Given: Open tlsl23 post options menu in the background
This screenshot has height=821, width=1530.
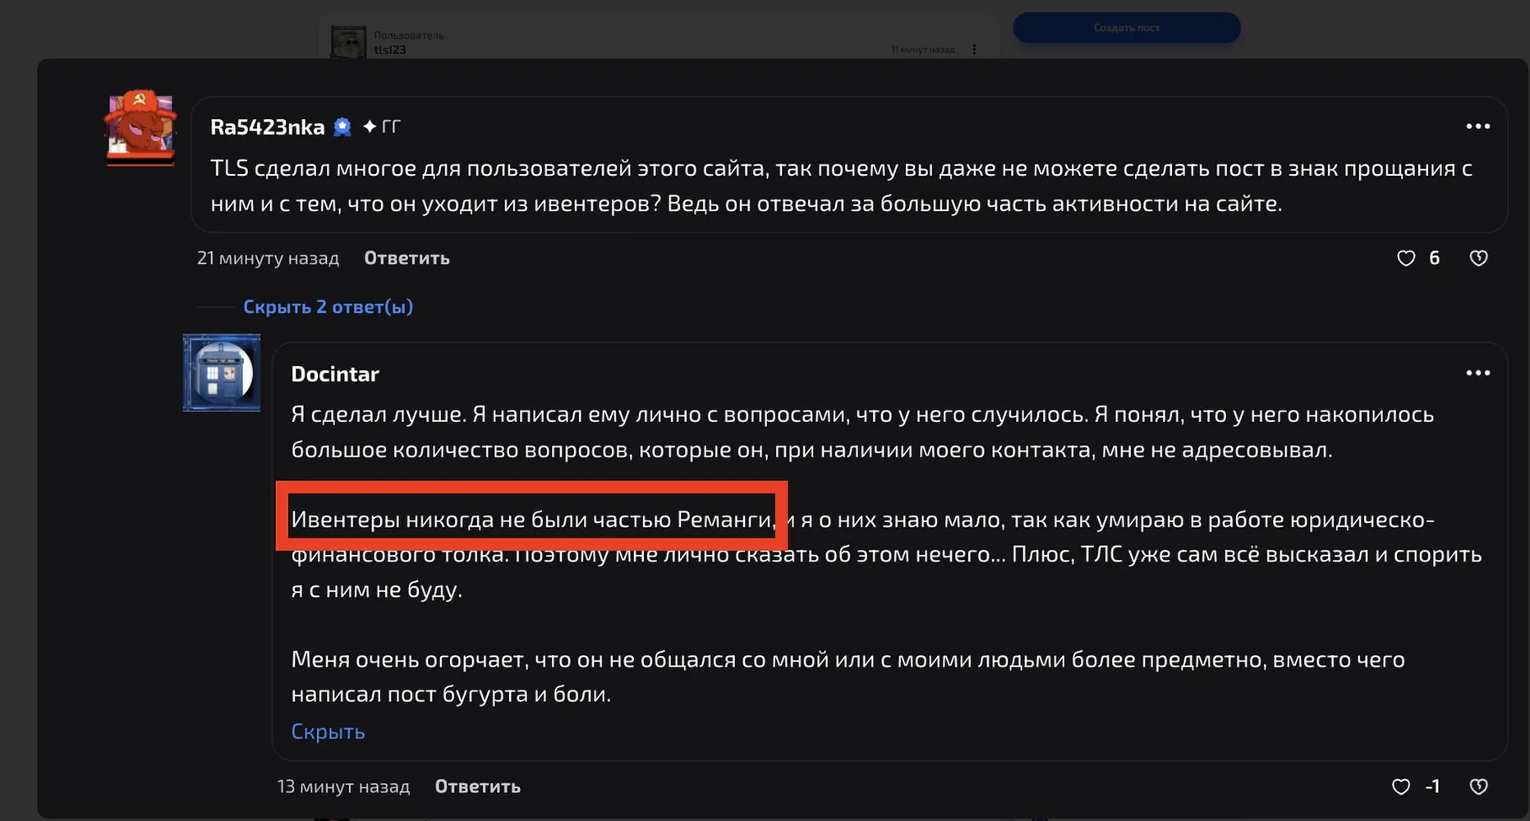Looking at the screenshot, I should [x=974, y=49].
